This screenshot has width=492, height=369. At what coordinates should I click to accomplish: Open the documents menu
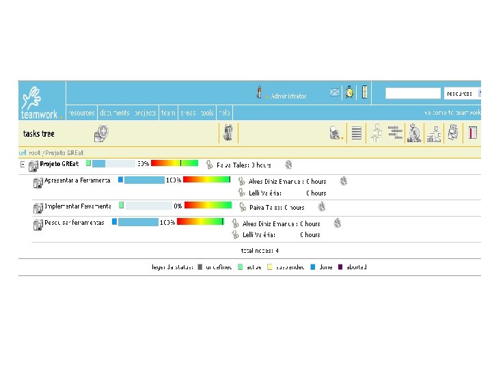pos(115,113)
